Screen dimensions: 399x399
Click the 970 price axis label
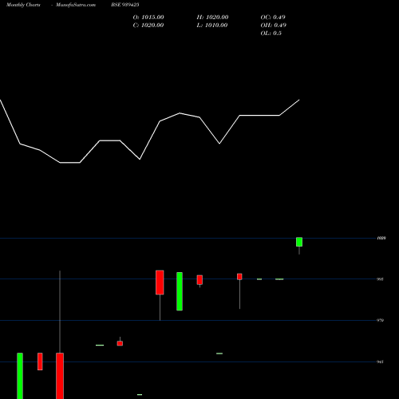[381, 320]
